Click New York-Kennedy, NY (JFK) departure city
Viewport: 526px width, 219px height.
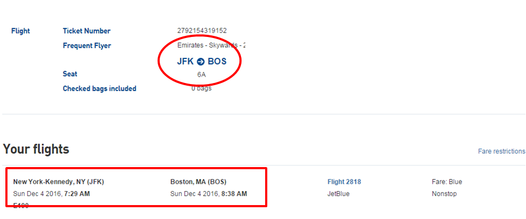[58, 182]
